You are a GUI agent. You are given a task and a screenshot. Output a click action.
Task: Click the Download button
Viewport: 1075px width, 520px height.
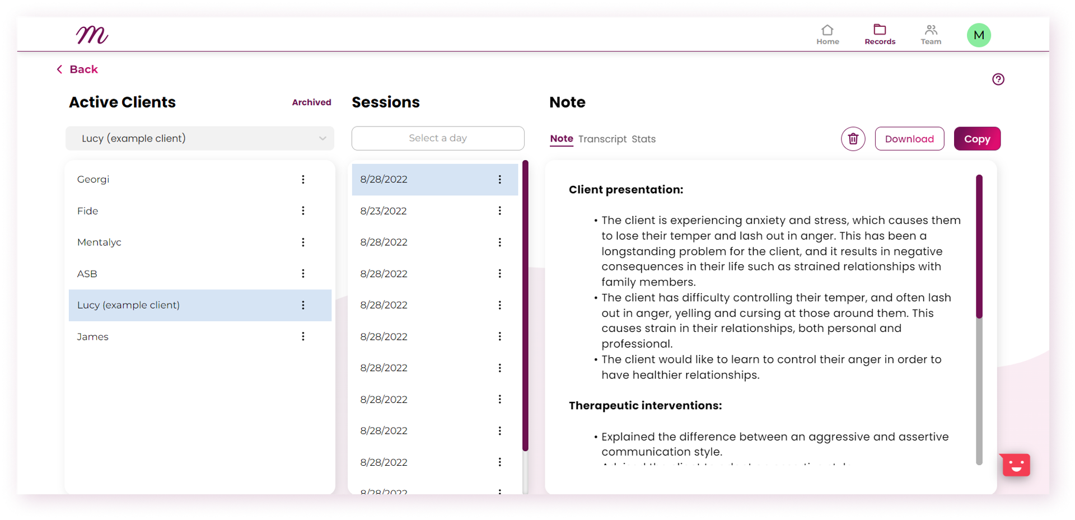pyautogui.click(x=909, y=139)
